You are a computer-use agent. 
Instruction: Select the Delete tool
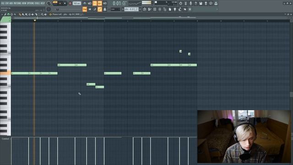(29, 14)
